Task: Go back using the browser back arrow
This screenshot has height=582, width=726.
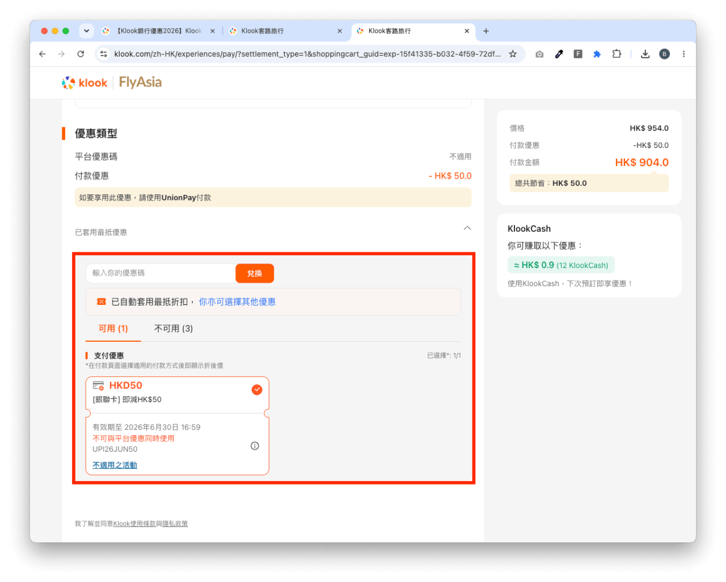Action: [42, 54]
